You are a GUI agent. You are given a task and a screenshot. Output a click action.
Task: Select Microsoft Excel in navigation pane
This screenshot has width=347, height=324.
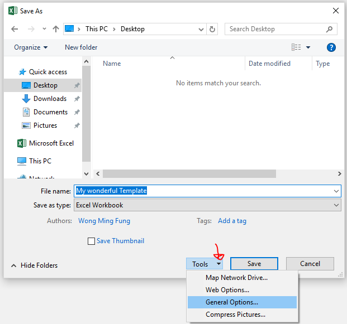51,143
